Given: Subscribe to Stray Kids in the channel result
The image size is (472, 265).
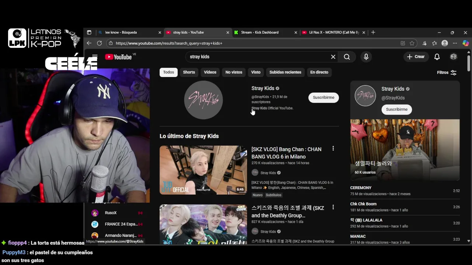Looking at the screenshot, I should [323, 98].
